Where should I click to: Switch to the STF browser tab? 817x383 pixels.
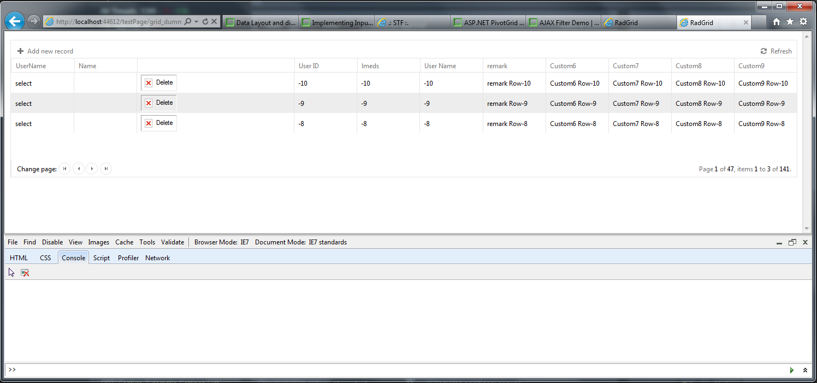(413, 22)
